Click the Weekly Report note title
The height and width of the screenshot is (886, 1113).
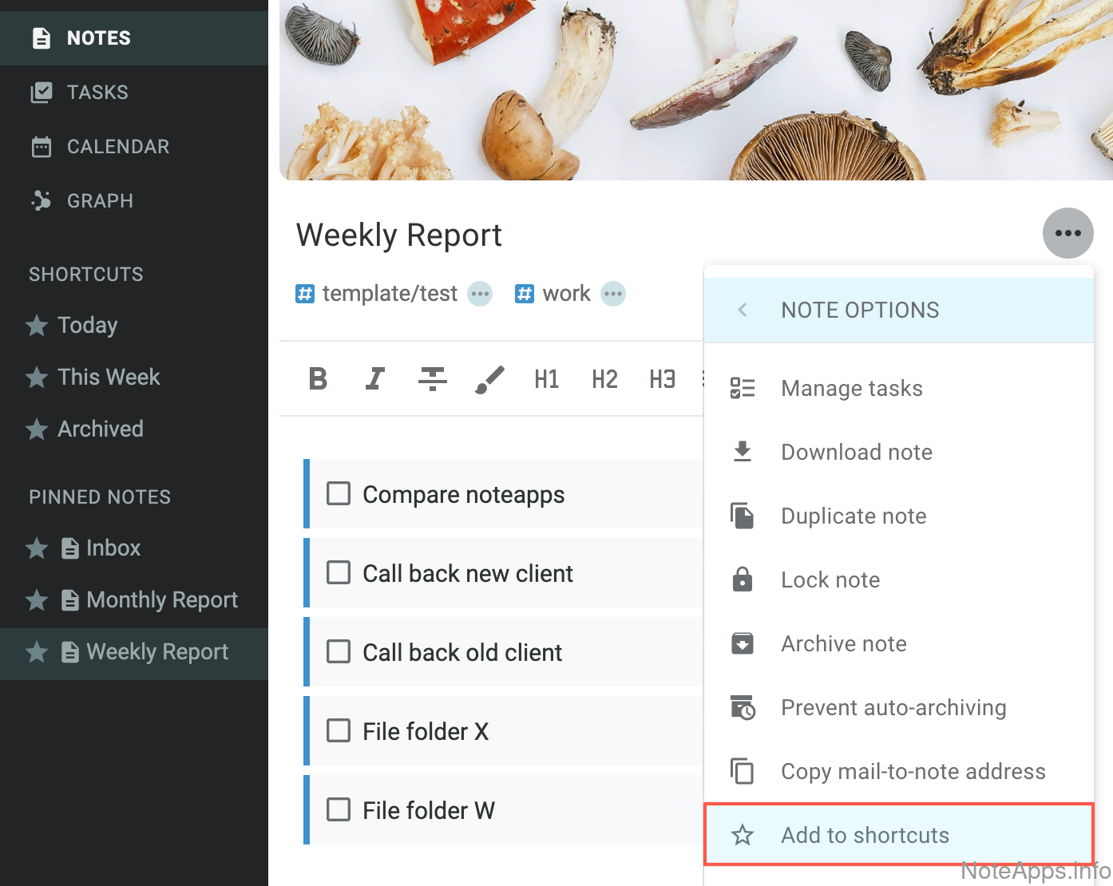398,235
